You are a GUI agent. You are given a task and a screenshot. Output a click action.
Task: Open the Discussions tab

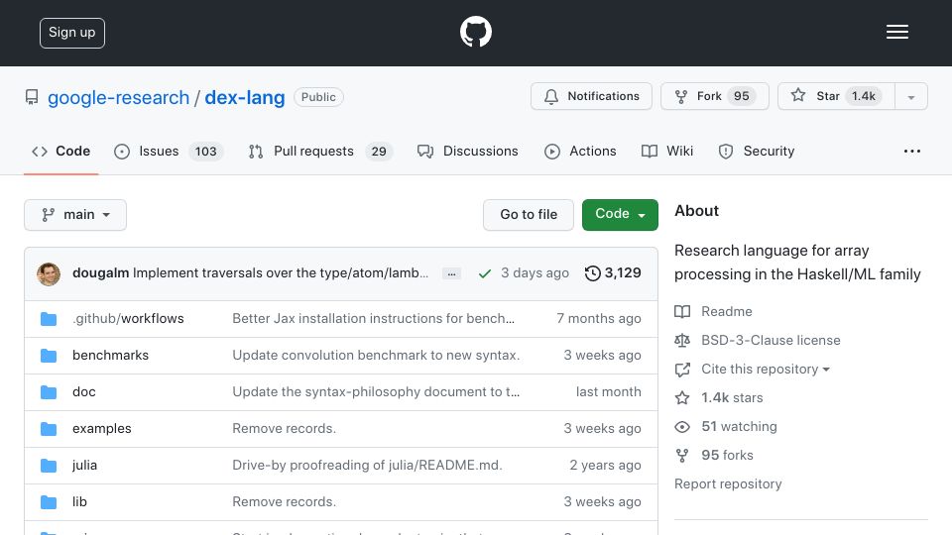pyautogui.click(x=467, y=151)
